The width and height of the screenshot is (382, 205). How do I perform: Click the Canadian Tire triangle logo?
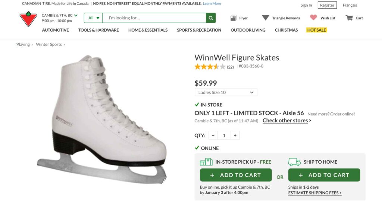(28, 19)
